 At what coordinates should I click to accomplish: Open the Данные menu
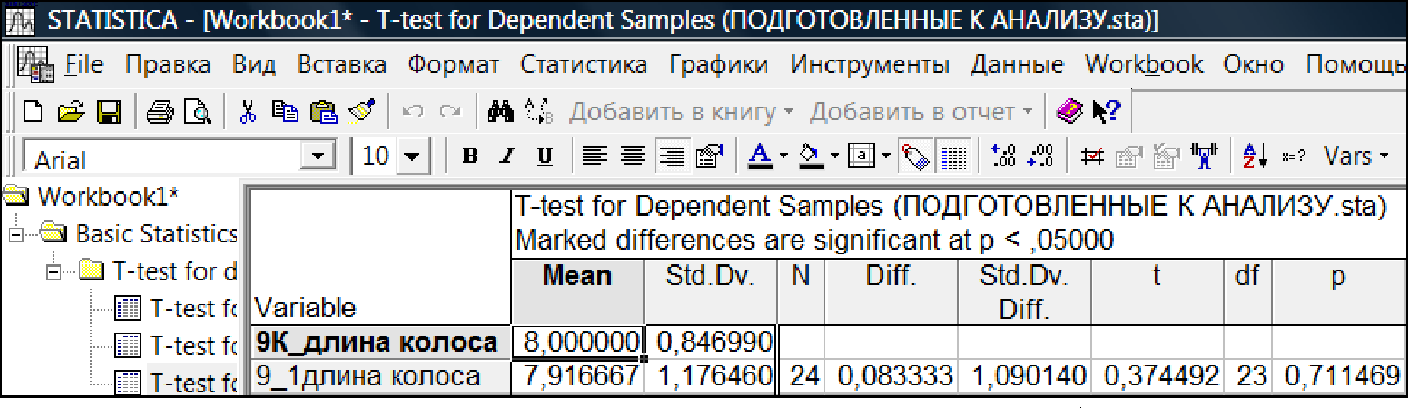[x=1017, y=64]
